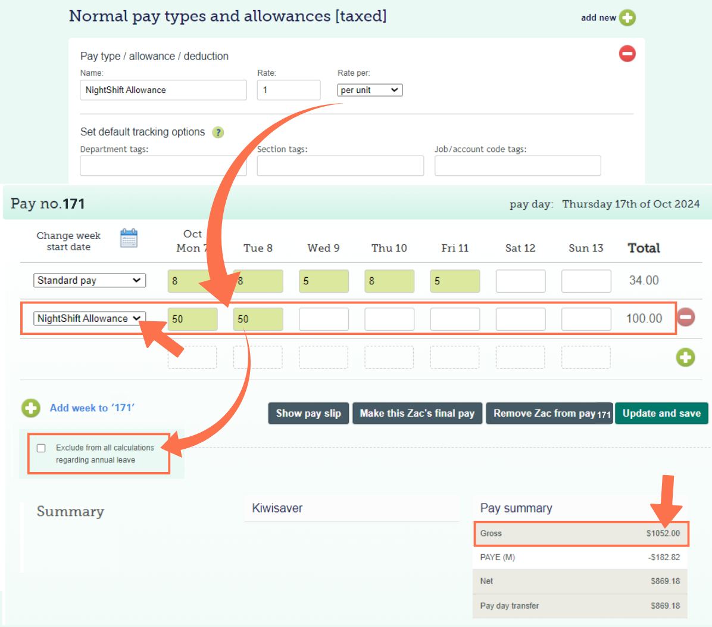Click the pay type Name field
The width and height of the screenshot is (712, 627).
[x=163, y=90]
